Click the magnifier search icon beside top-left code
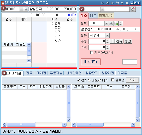 26,9
